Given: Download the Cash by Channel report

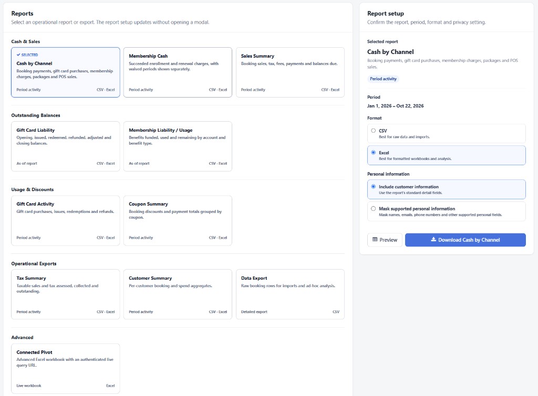Looking at the screenshot, I should (x=465, y=240).
